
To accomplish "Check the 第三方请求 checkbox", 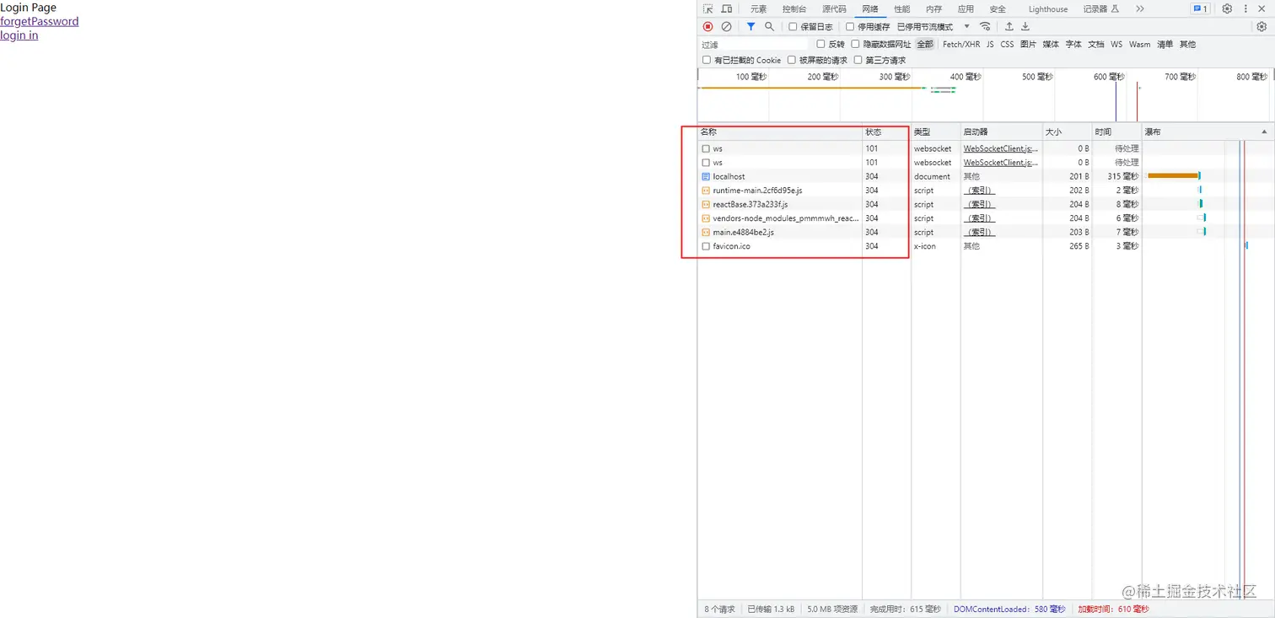I will click(858, 60).
